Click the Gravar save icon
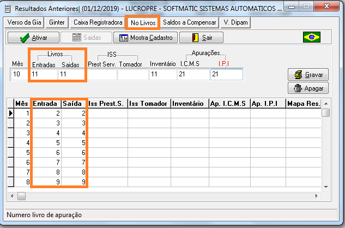 [x=298, y=75]
